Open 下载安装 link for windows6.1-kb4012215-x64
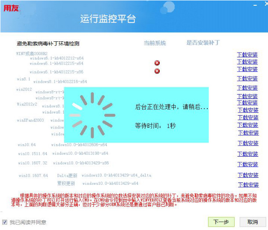 247,62
